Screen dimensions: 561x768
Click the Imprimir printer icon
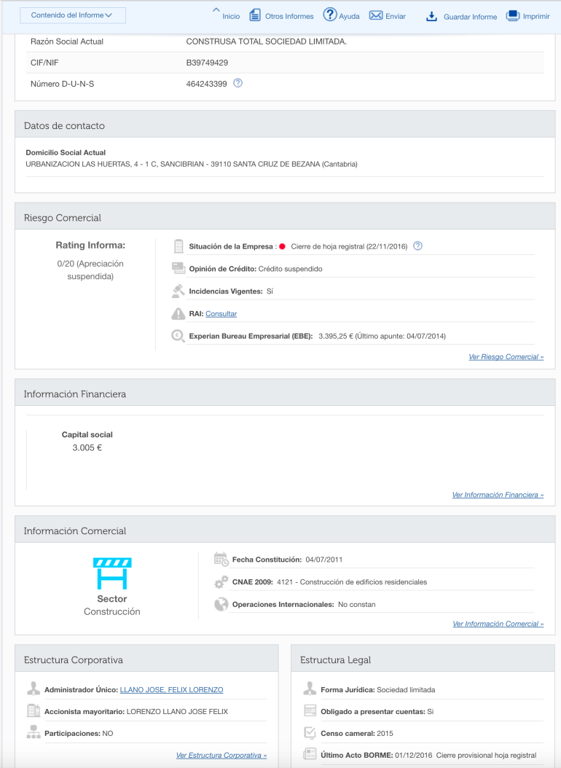pyautogui.click(x=513, y=15)
